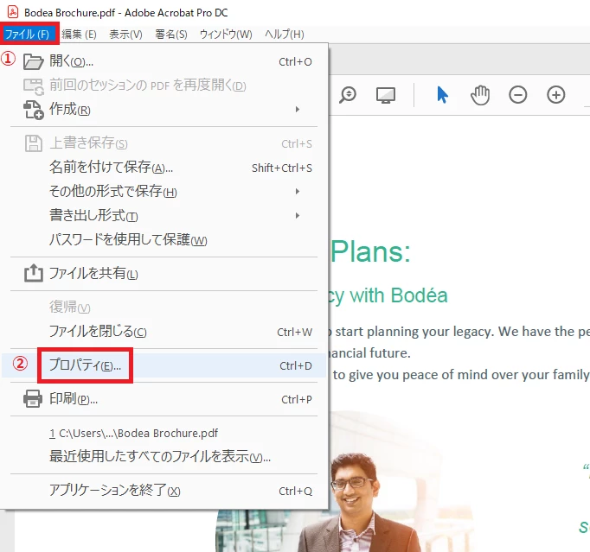Expand the 作成 submenu arrow

coord(298,110)
